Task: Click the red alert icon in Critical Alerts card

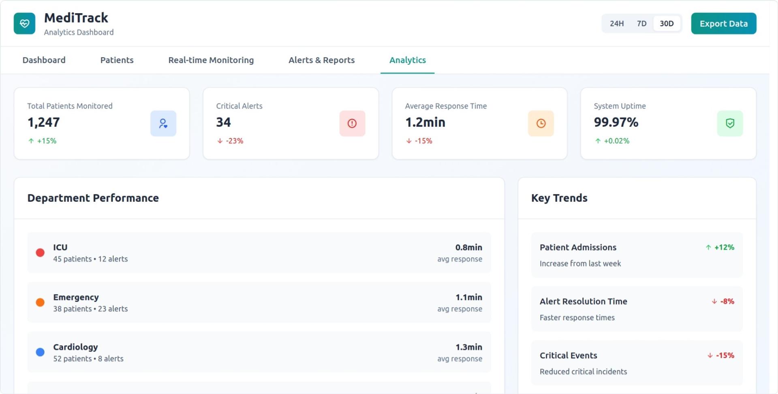Action: point(352,123)
